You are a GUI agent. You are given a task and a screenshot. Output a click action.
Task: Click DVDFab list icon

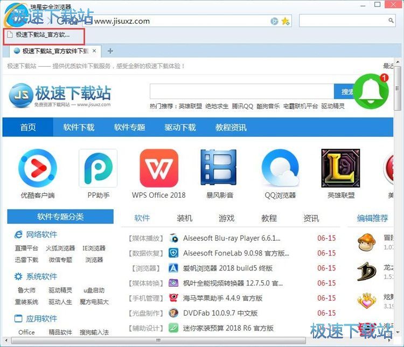pos(173,313)
